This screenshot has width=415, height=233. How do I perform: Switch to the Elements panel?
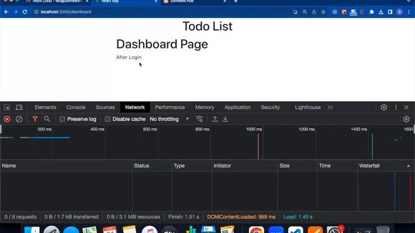point(45,107)
